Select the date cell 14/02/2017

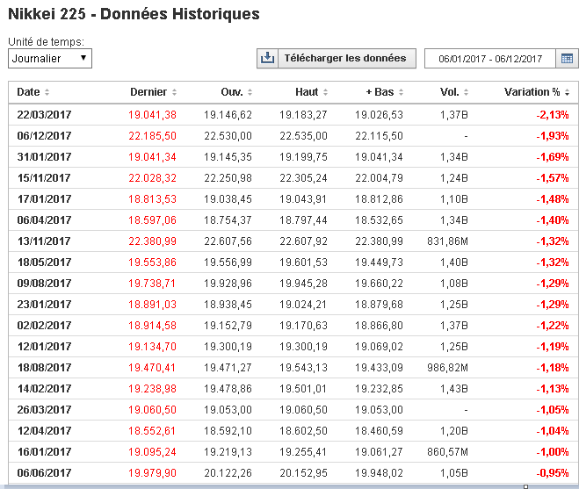[44, 388]
